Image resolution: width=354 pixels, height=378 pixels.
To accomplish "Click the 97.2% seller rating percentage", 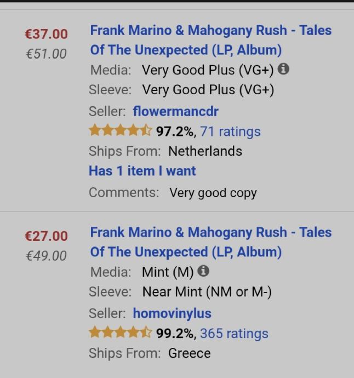I will click(x=175, y=131).
